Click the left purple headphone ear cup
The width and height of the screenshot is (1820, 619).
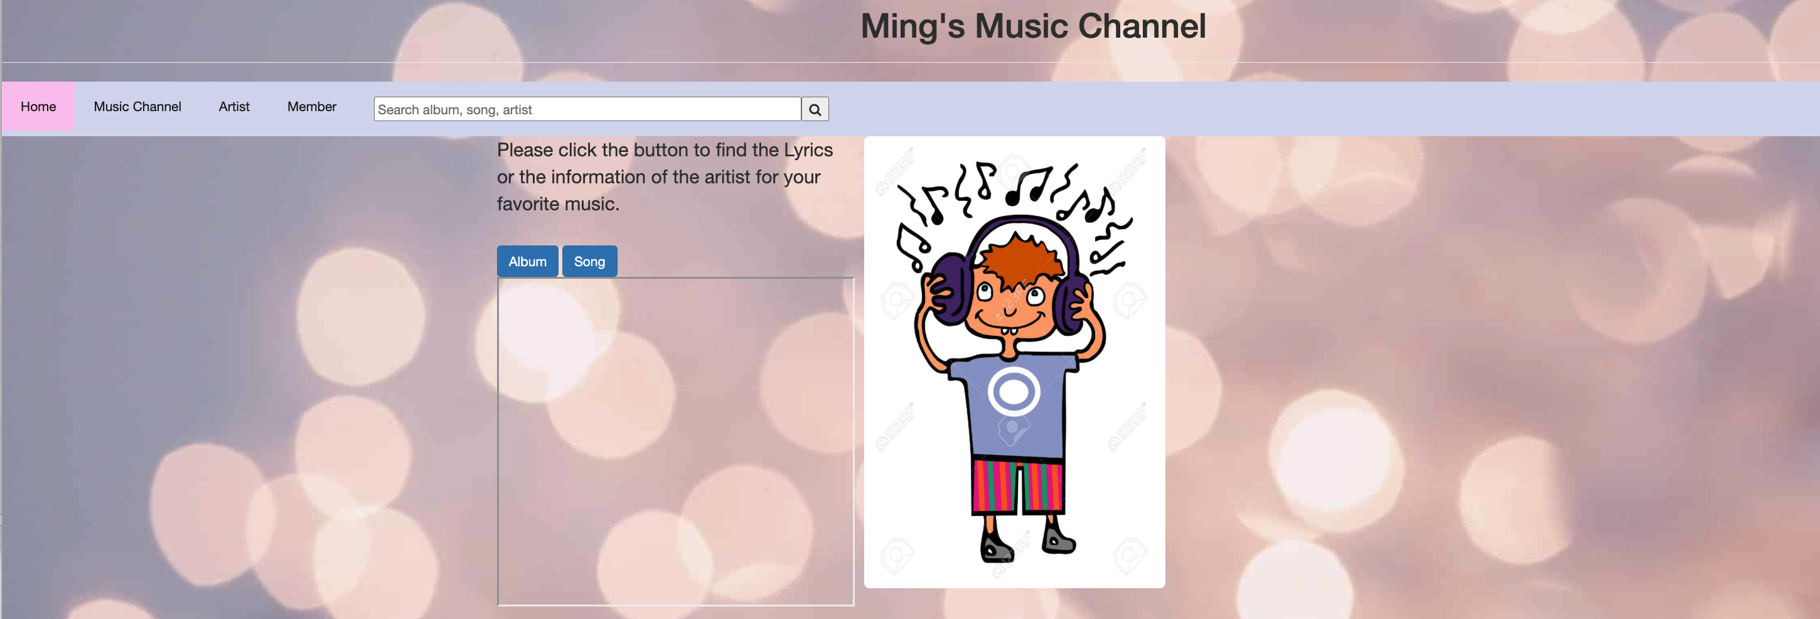tap(950, 289)
